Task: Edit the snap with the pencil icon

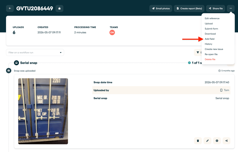Action: 207,141
